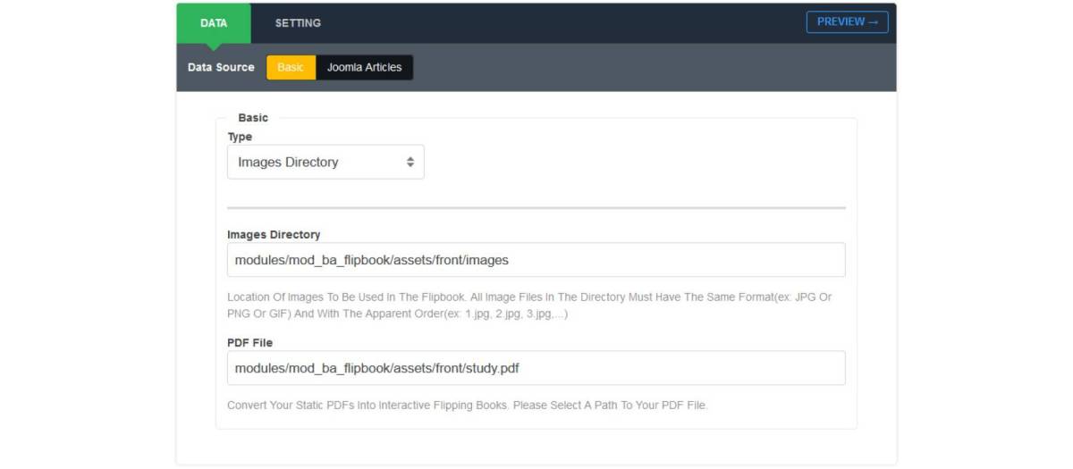Click the Basic fieldset legend
Screen dimensions: 1073x469
point(253,118)
